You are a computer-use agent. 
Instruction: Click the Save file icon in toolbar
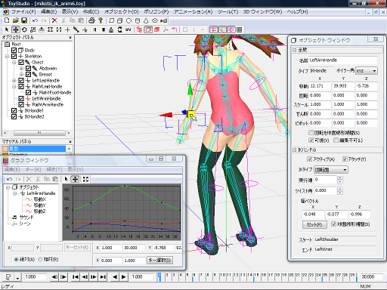coord(24,20)
